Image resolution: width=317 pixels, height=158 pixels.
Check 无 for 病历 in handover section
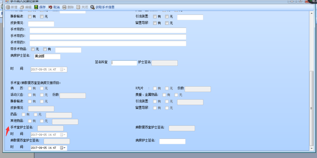(42, 88)
